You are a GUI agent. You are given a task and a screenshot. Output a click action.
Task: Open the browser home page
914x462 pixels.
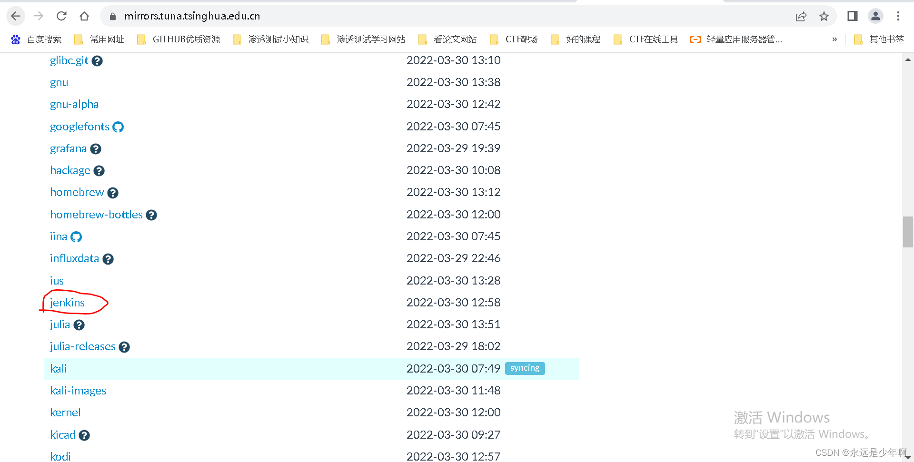[84, 16]
